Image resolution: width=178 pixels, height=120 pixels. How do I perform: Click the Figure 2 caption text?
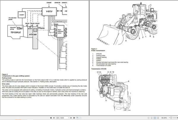point(16,75)
